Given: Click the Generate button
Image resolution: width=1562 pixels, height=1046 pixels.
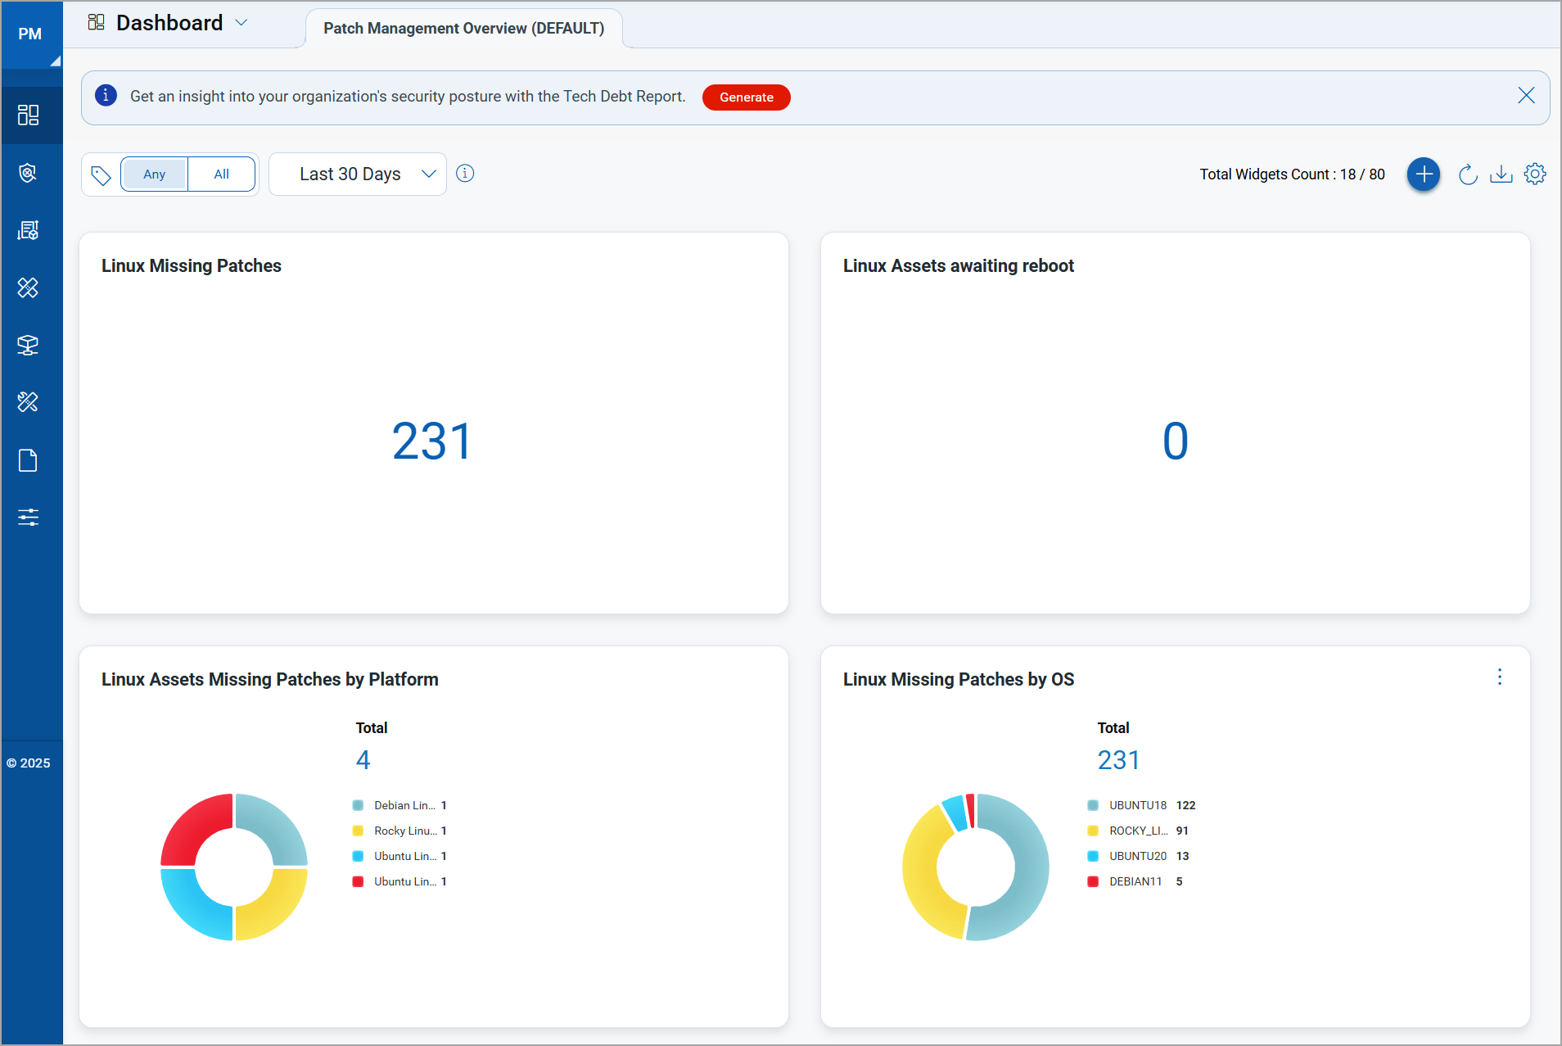Looking at the screenshot, I should tap(746, 97).
